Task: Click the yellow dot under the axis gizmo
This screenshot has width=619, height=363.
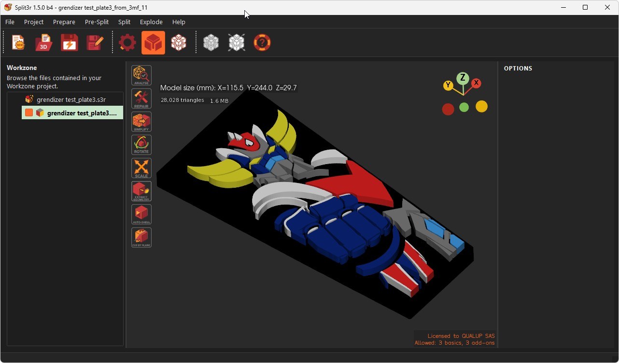Action: click(x=481, y=107)
